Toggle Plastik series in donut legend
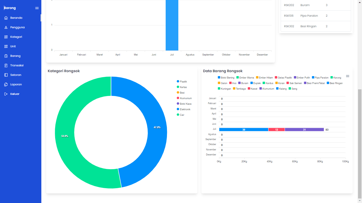Screen dimensions: 362x203 pyautogui.click(x=183, y=82)
